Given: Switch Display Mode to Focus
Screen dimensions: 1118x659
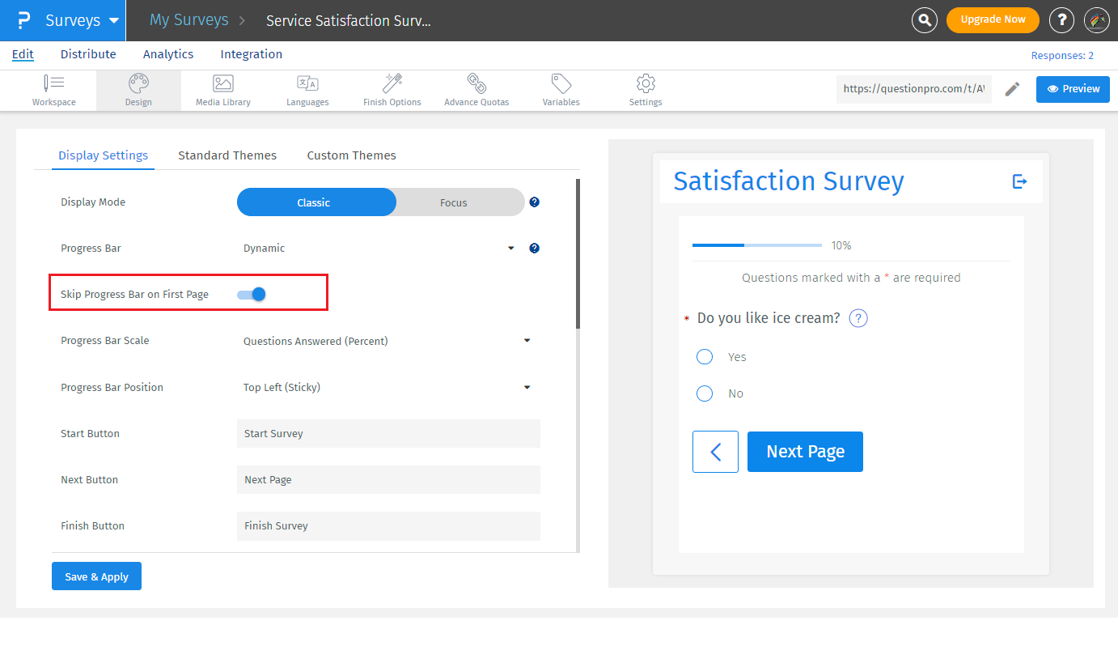Looking at the screenshot, I should point(454,202).
